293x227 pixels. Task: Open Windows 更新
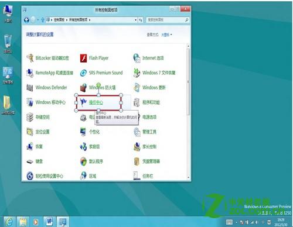point(149,88)
